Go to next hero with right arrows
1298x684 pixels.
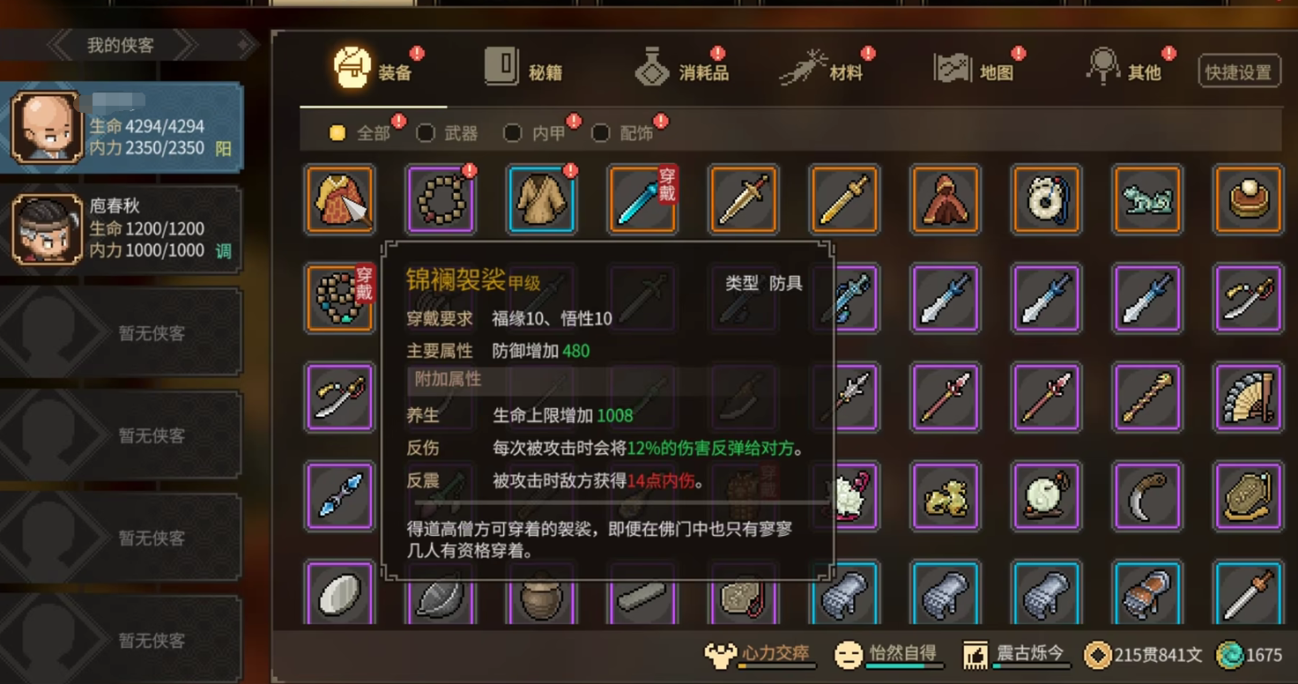tap(183, 45)
